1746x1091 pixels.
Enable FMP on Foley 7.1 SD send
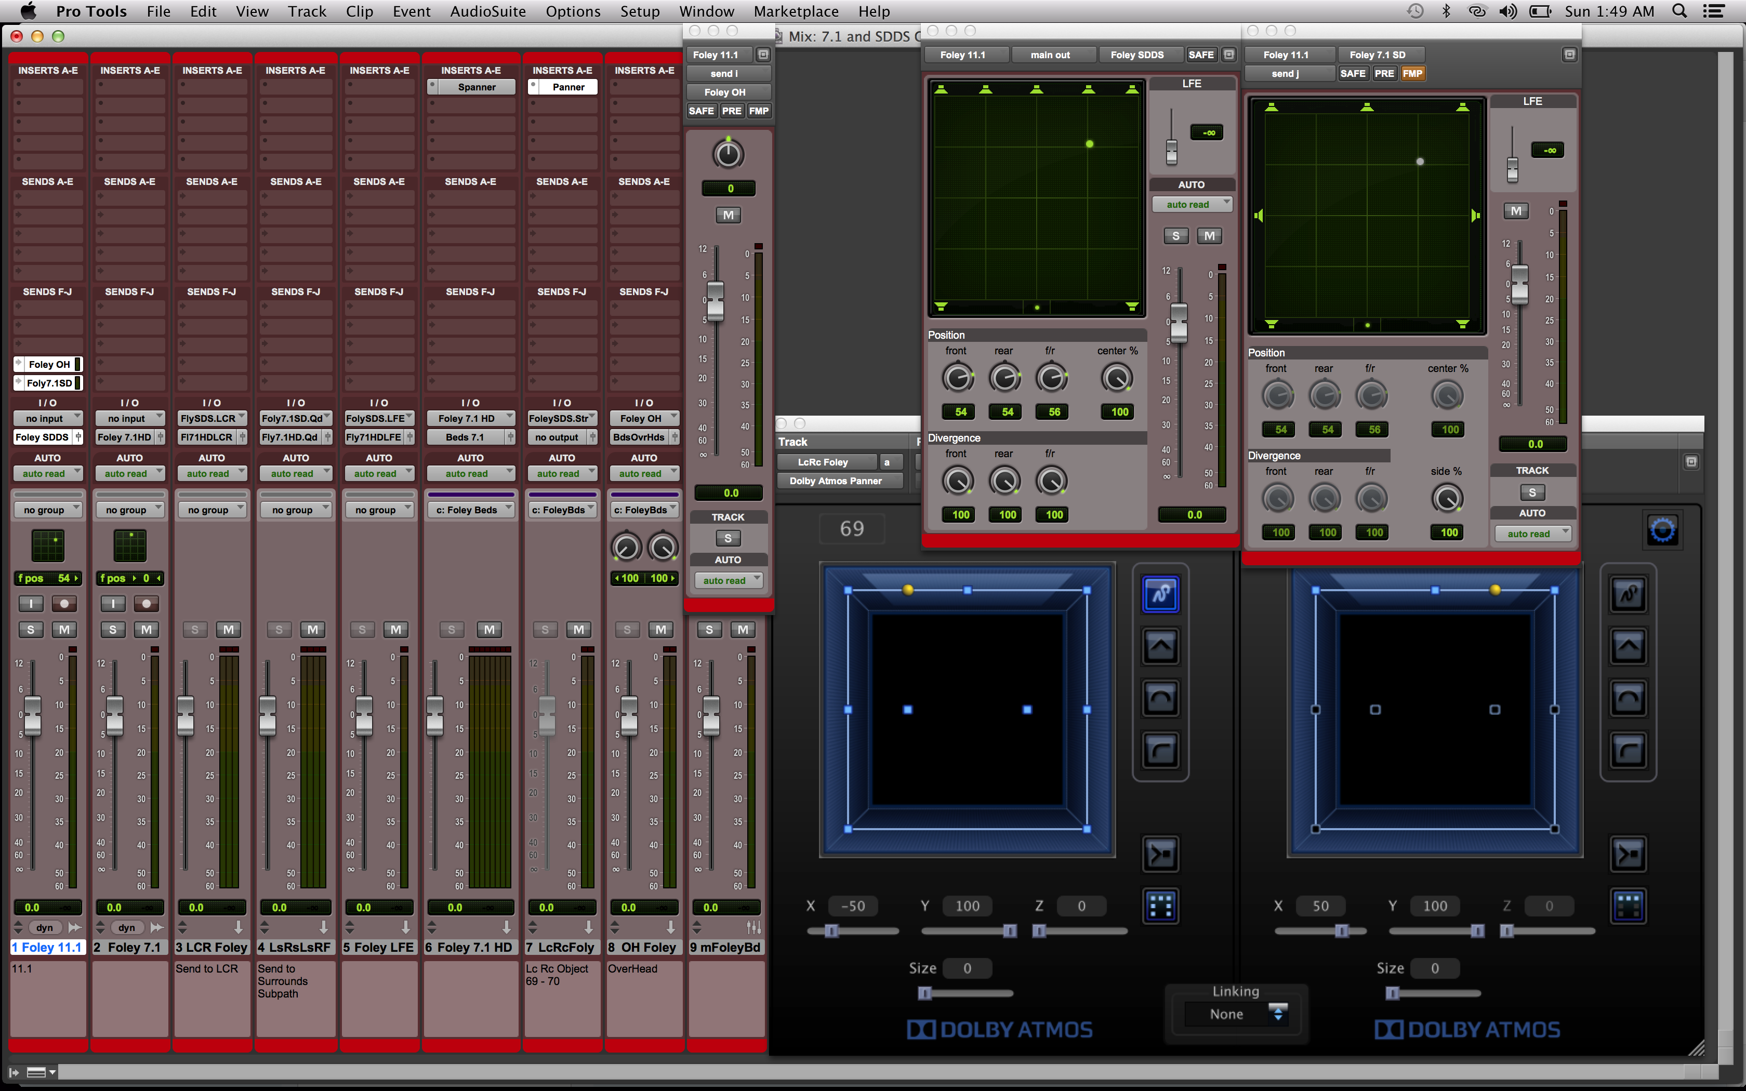coord(1412,74)
